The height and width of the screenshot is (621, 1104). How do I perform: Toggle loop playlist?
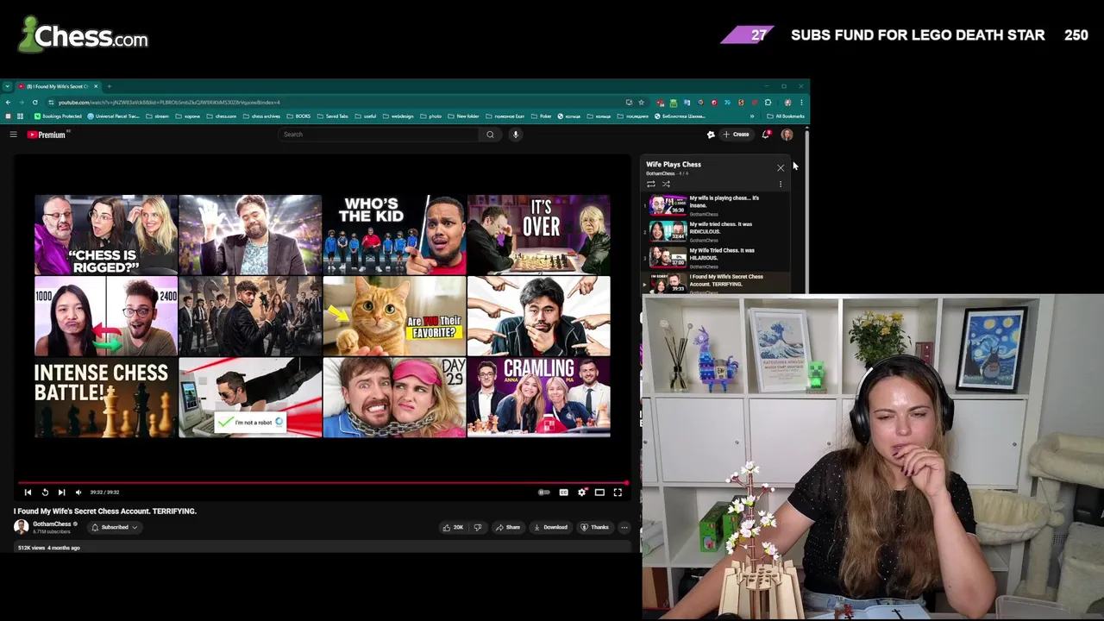[651, 184]
